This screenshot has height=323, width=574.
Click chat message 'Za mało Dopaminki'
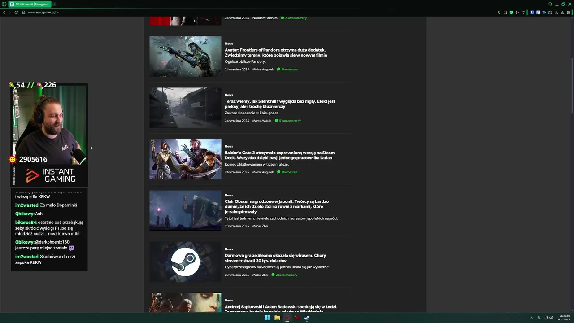point(59,205)
